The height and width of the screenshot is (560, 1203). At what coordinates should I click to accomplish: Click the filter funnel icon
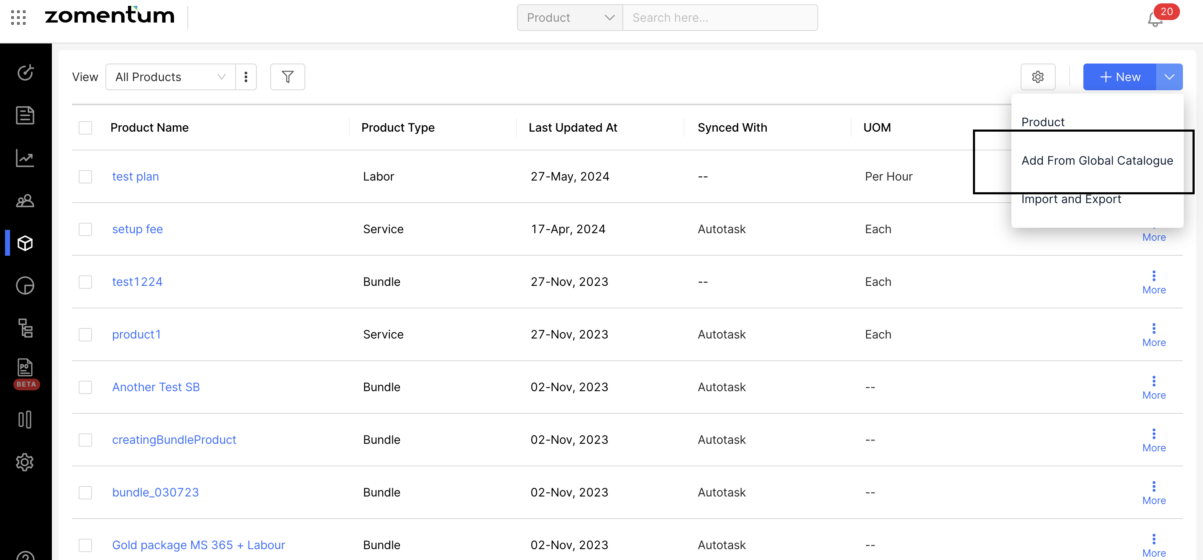tap(288, 77)
